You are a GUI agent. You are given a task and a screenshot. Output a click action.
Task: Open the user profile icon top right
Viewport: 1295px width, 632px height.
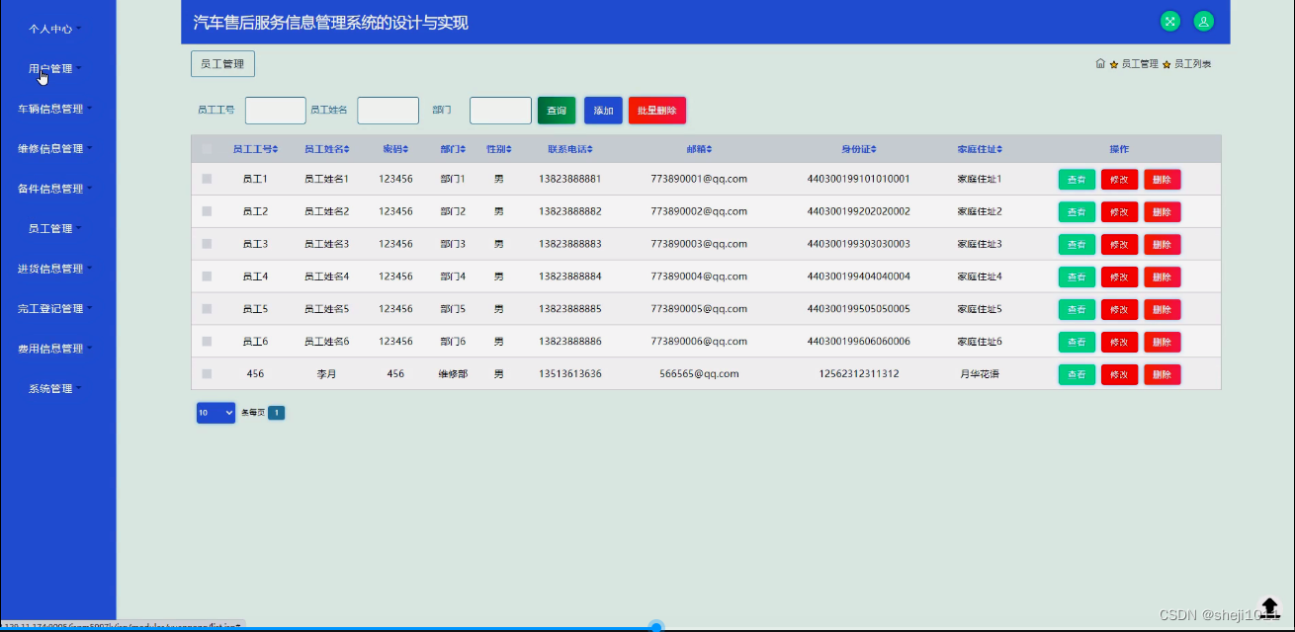[x=1203, y=20]
